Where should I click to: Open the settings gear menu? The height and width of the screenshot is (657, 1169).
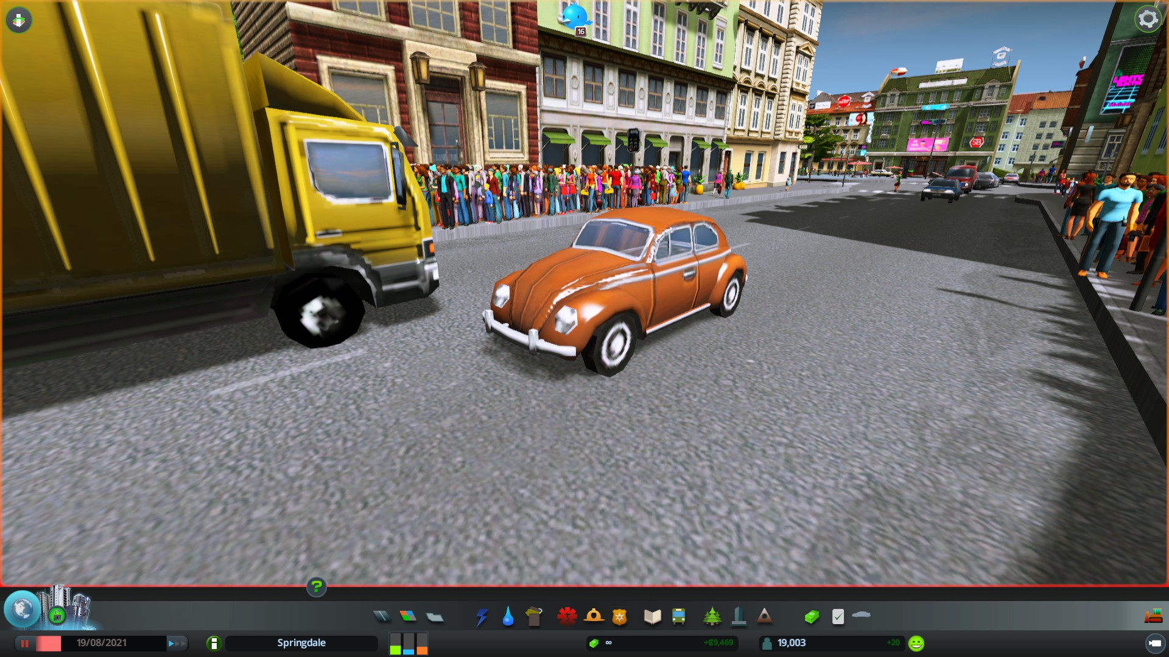pos(1148,19)
